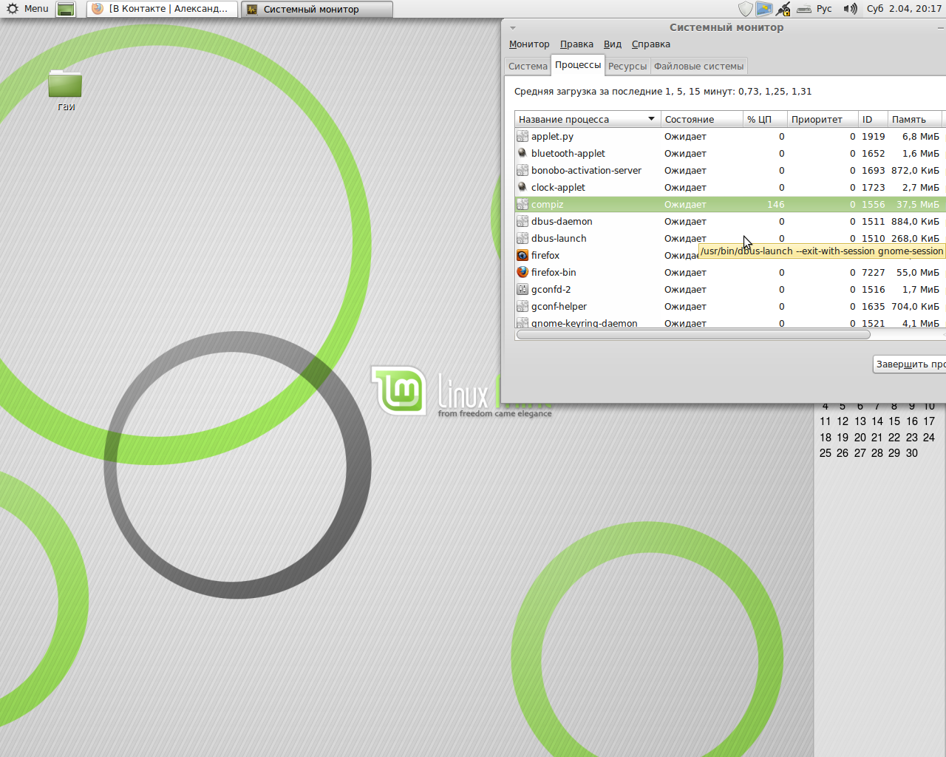Open the Menu button in the panel
The width and height of the screenshot is (946, 757).
[27, 9]
